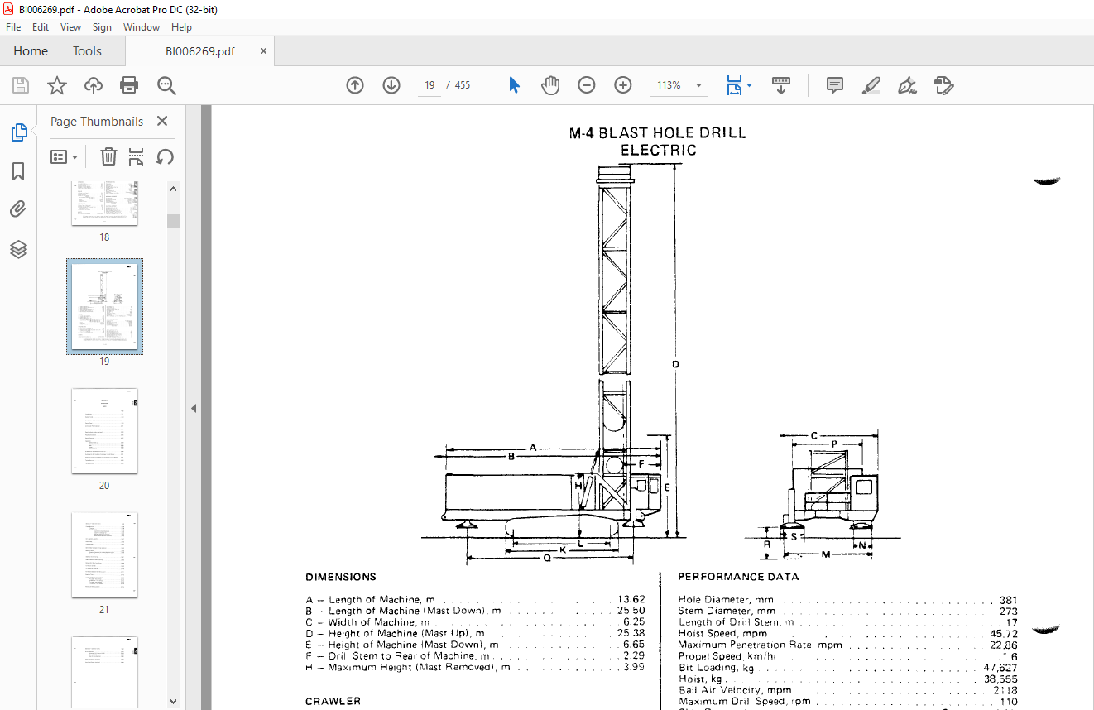Select page 18 thumbnail
Screen dimensions: 1094x710
104,203
